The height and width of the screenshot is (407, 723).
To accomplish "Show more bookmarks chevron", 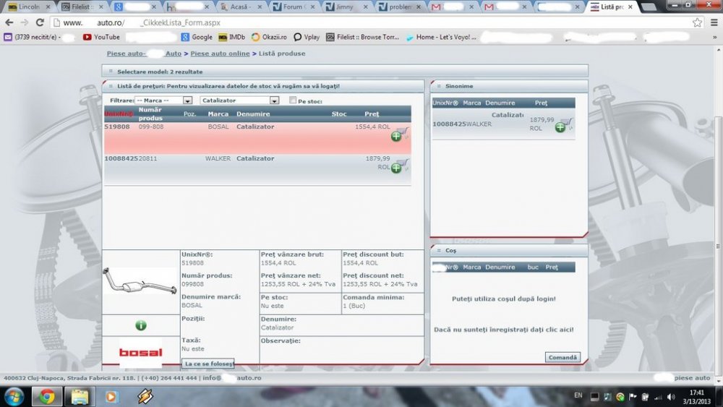I will click(x=715, y=37).
